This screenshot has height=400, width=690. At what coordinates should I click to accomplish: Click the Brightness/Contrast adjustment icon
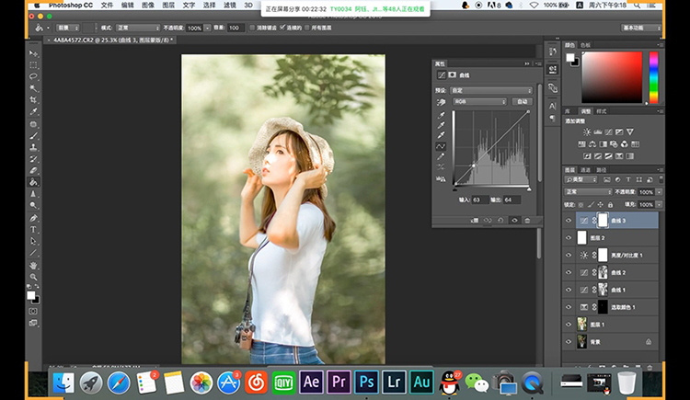click(x=587, y=132)
